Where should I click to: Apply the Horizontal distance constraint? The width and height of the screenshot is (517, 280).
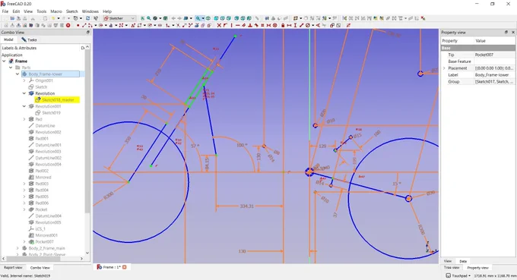click(x=289, y=25)
